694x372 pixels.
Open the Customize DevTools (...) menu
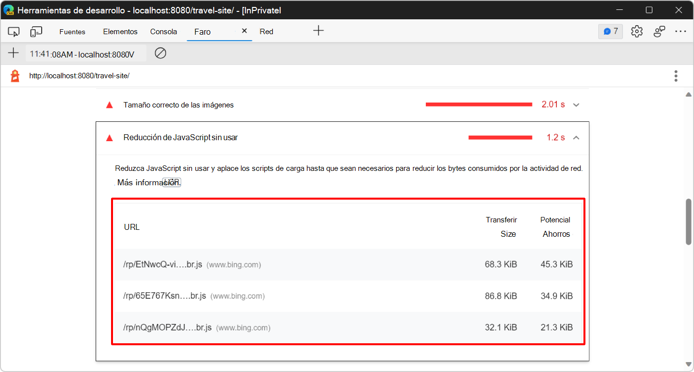click(x=681, y=31)
